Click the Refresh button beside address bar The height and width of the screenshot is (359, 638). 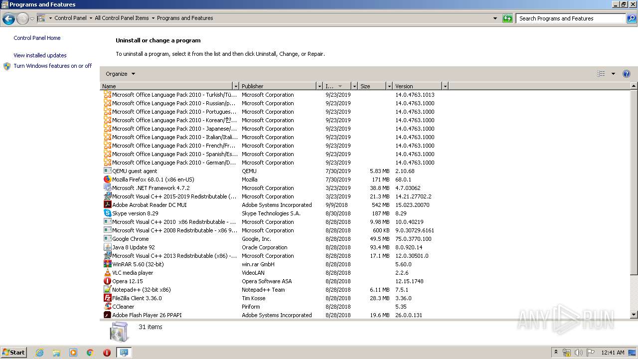507,18
